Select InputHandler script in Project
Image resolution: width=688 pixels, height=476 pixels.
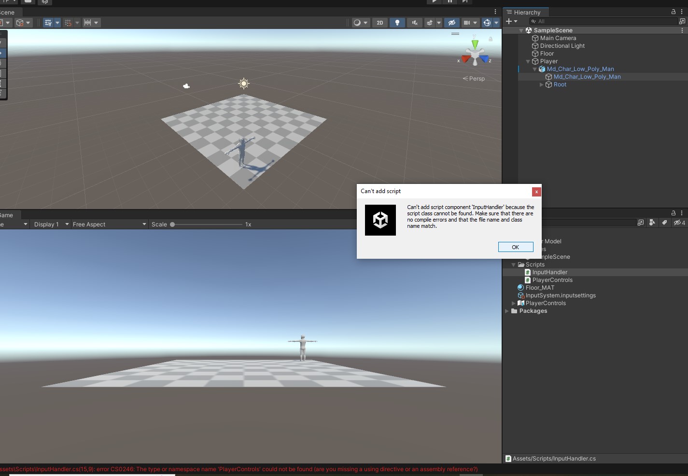(x=549, y=272)
